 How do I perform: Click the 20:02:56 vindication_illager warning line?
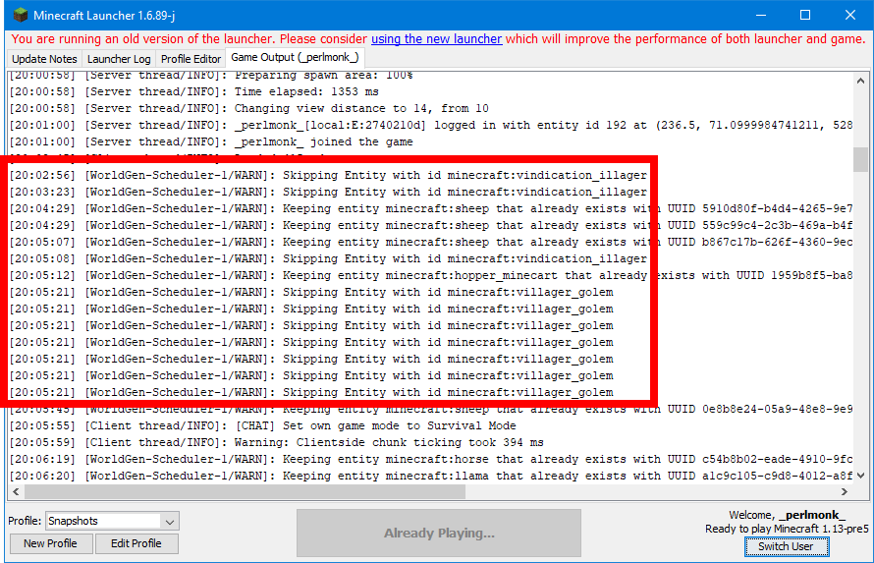[328, 175]
